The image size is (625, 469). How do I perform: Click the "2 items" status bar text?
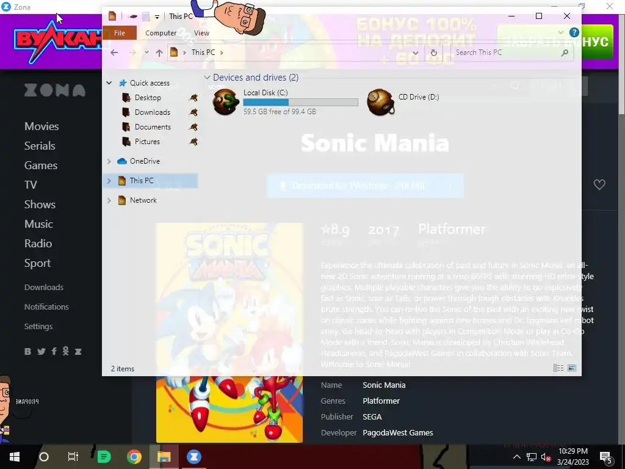pos(122,369)
